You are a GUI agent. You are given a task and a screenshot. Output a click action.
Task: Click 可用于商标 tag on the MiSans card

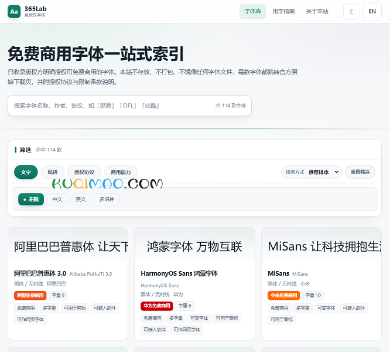click(x=282, y=319)
